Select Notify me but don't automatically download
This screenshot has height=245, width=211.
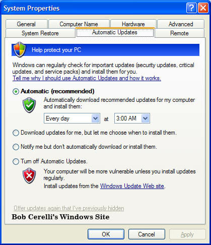16,147
